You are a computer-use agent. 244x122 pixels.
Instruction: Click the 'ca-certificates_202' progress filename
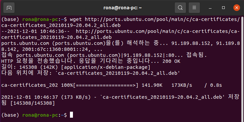30,85
